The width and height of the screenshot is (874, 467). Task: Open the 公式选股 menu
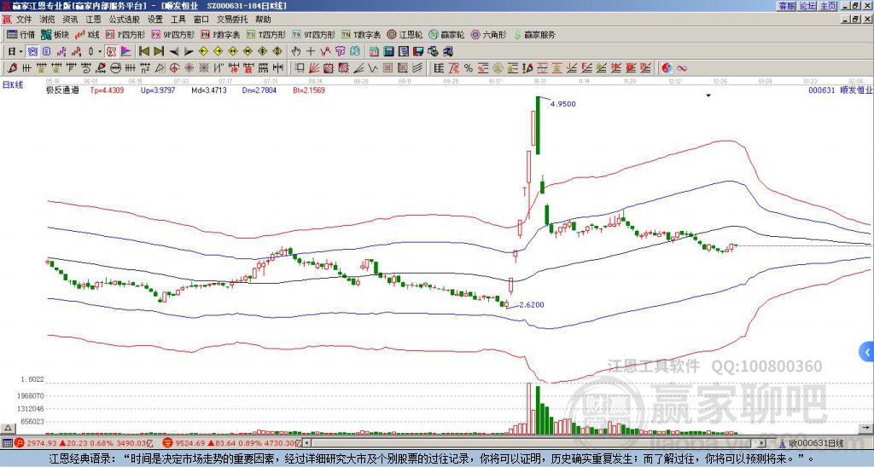click(x=125, y=20)
